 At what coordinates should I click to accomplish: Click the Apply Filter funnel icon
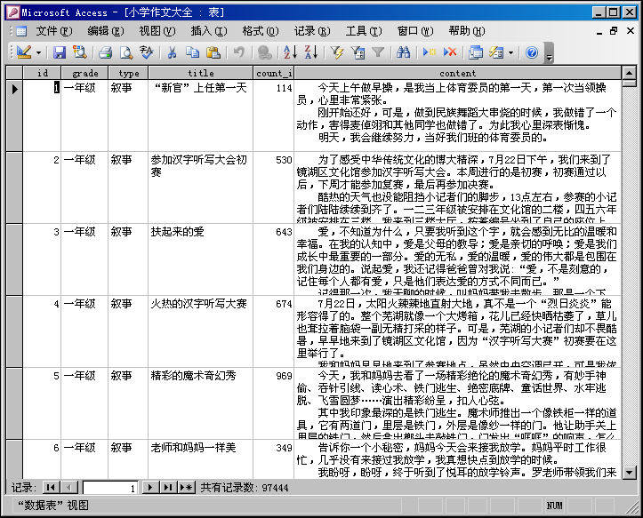378,52
